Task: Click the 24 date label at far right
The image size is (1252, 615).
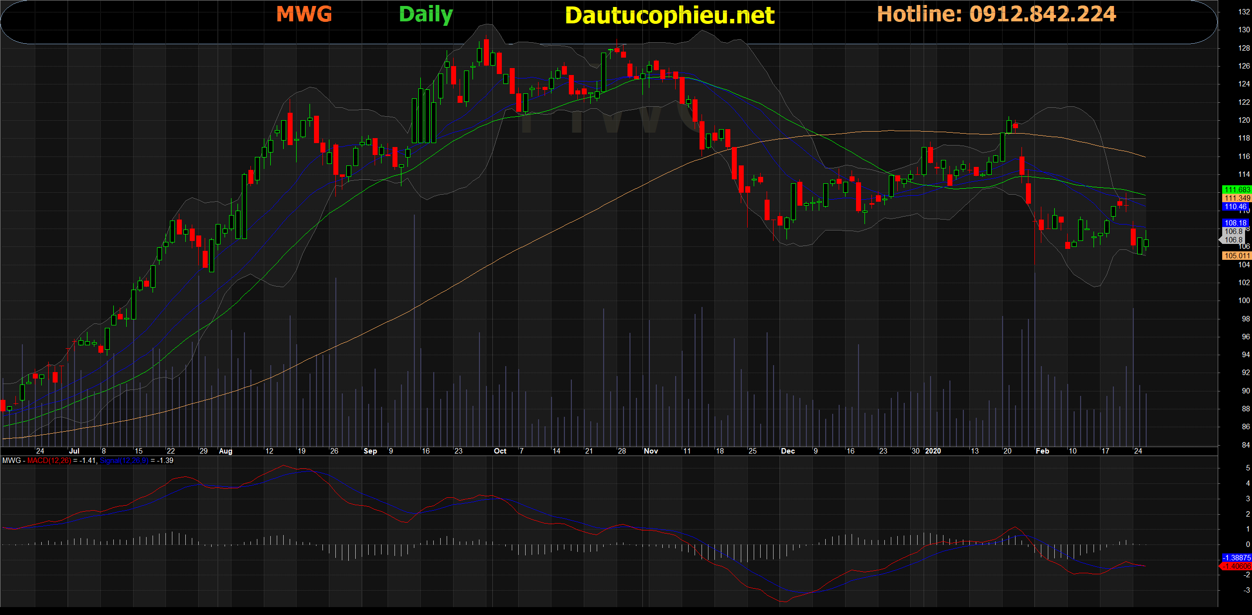Action: (x=1138, y=451)
